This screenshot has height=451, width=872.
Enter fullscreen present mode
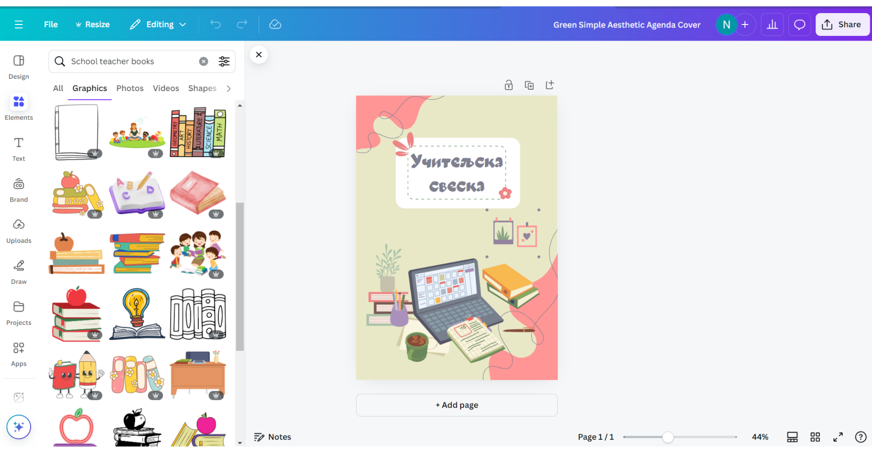point(838,437)
